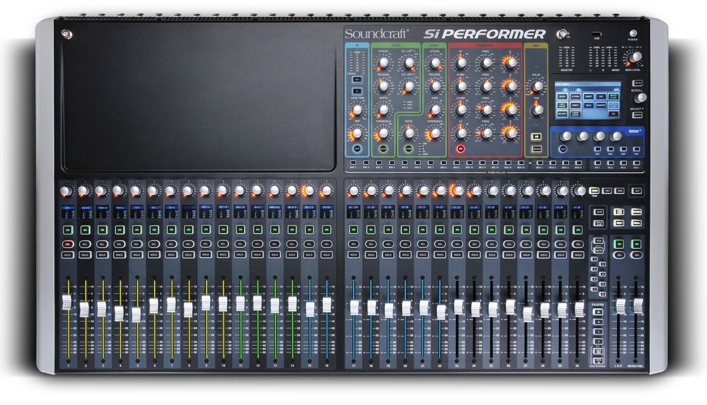
Task: Tap SHOW on the main menu screen
Action: (x=562, y=96)
